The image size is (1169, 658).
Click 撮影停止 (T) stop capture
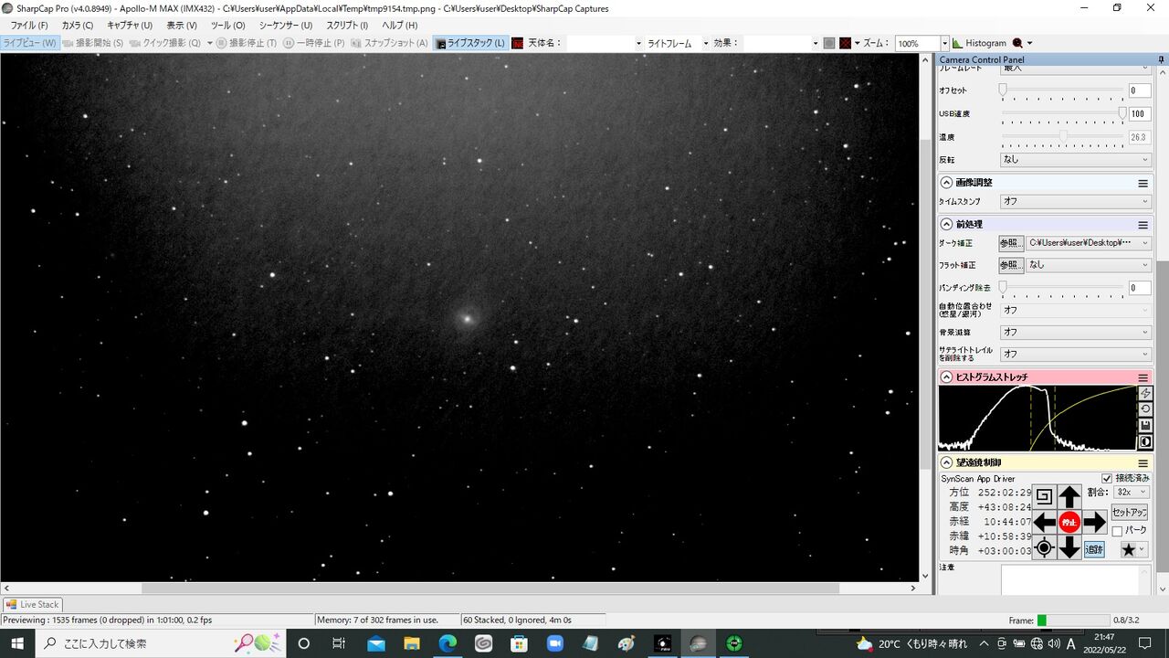[247, 43]
